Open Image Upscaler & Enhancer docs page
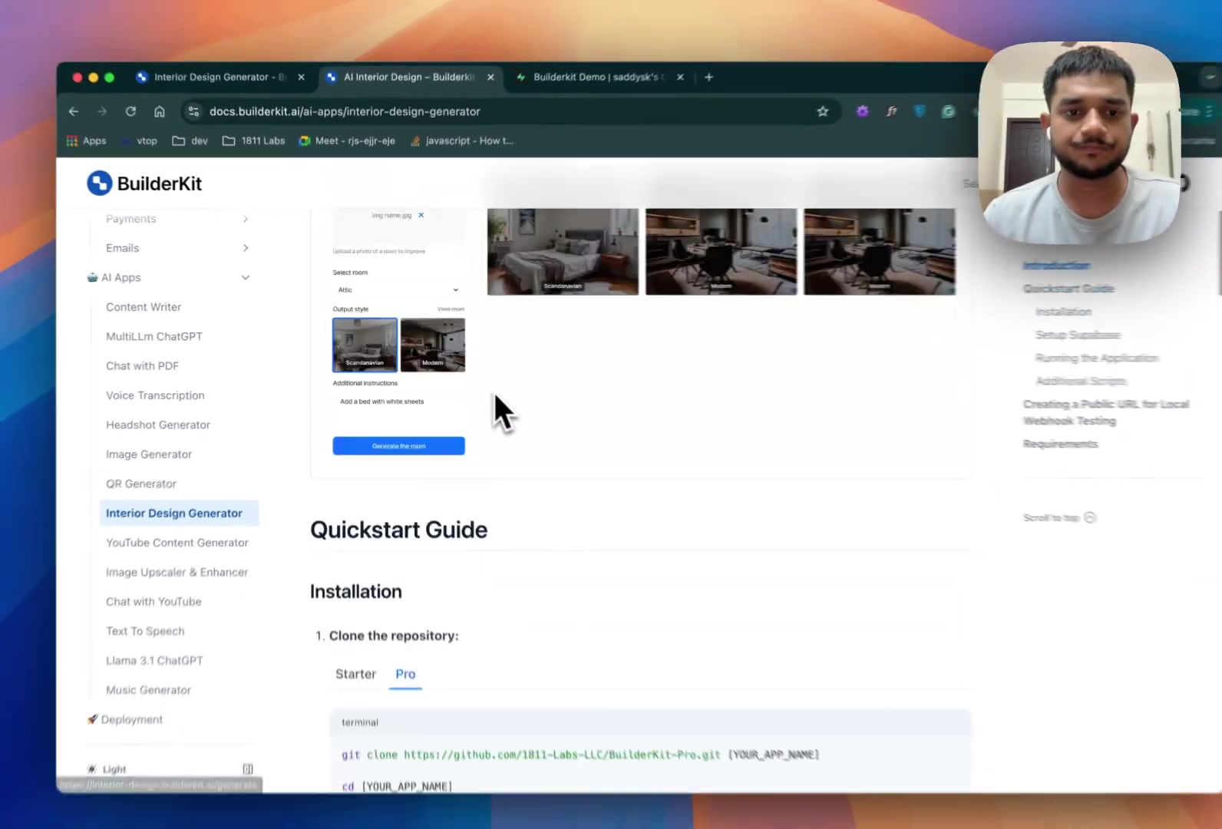Screen dimensions: 1222x829 [177, 572]
